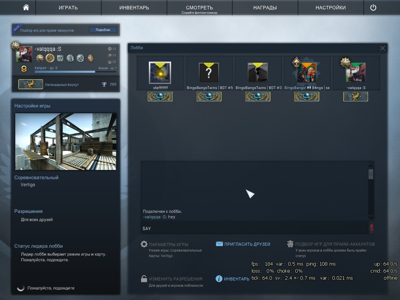Click the XP progress bar
The image size is (400, 300).
click(75, 72)
